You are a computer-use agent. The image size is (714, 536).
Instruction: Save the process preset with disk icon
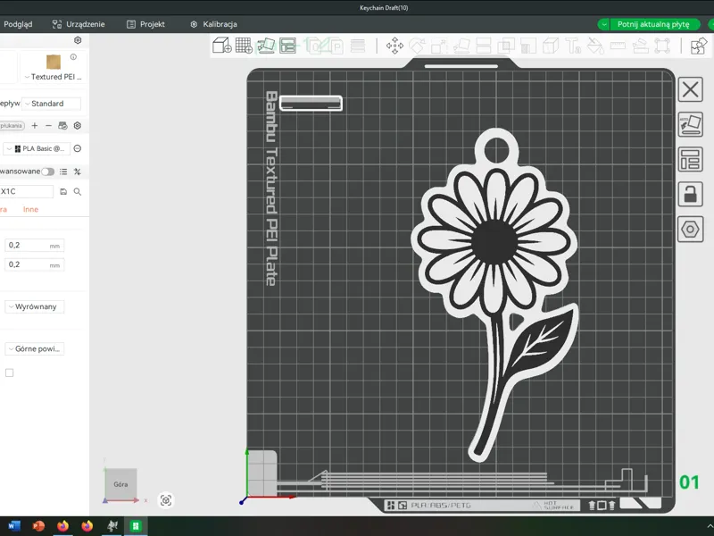[x=63, y=192]
